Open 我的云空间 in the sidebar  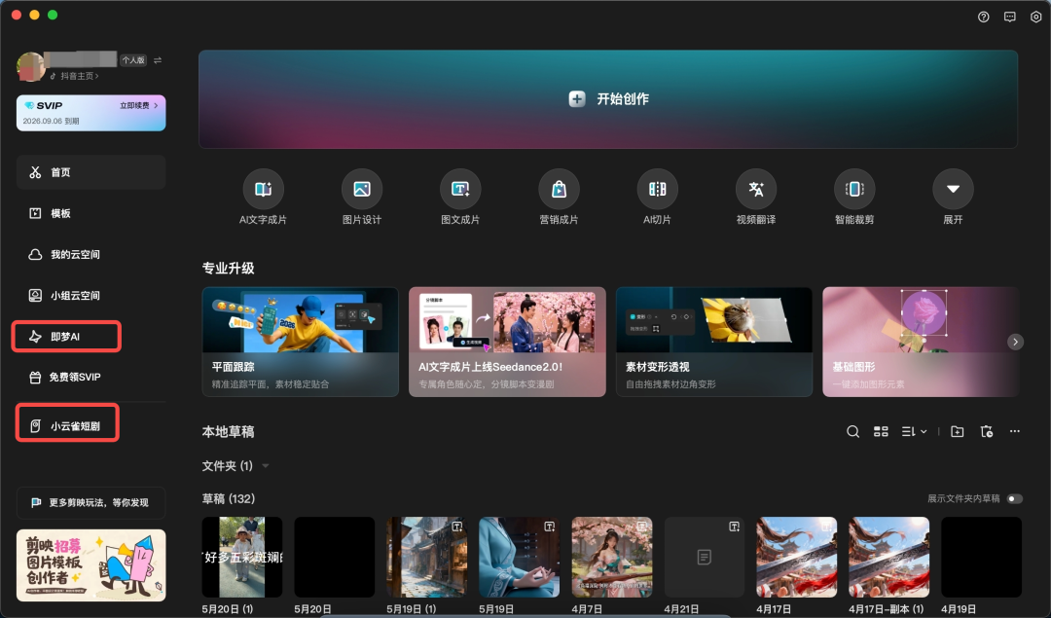click(x=91, y=254)
